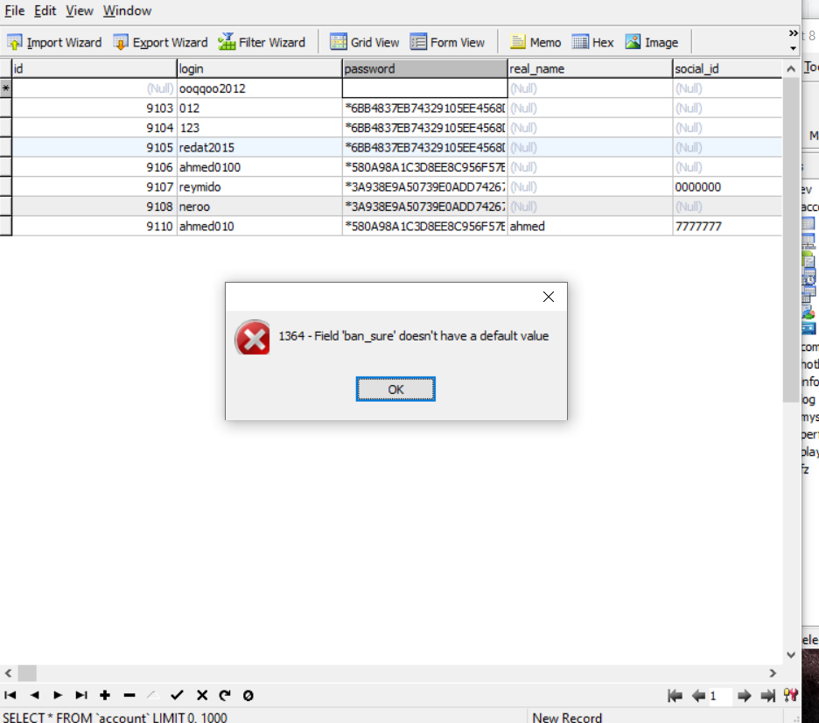Open the Edit menu
The height and width of the screenshot is (723, 819).
[45, 11]
